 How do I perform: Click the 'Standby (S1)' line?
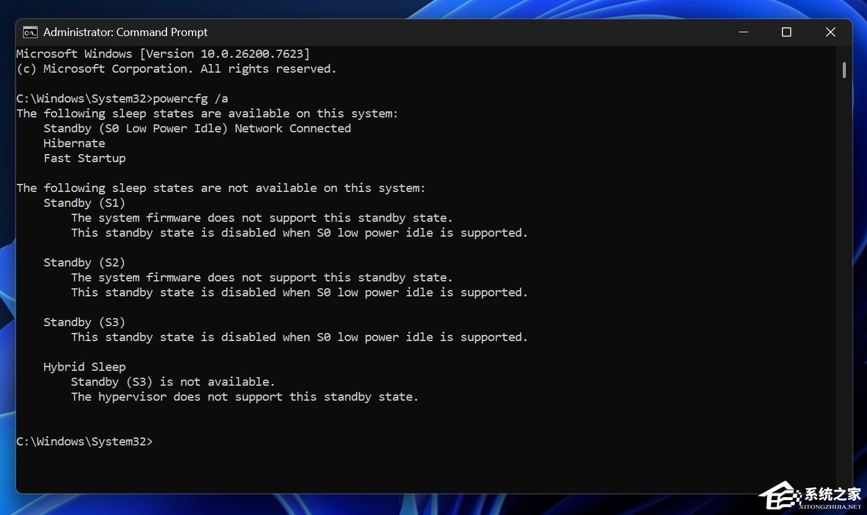[x=84, y=203]
